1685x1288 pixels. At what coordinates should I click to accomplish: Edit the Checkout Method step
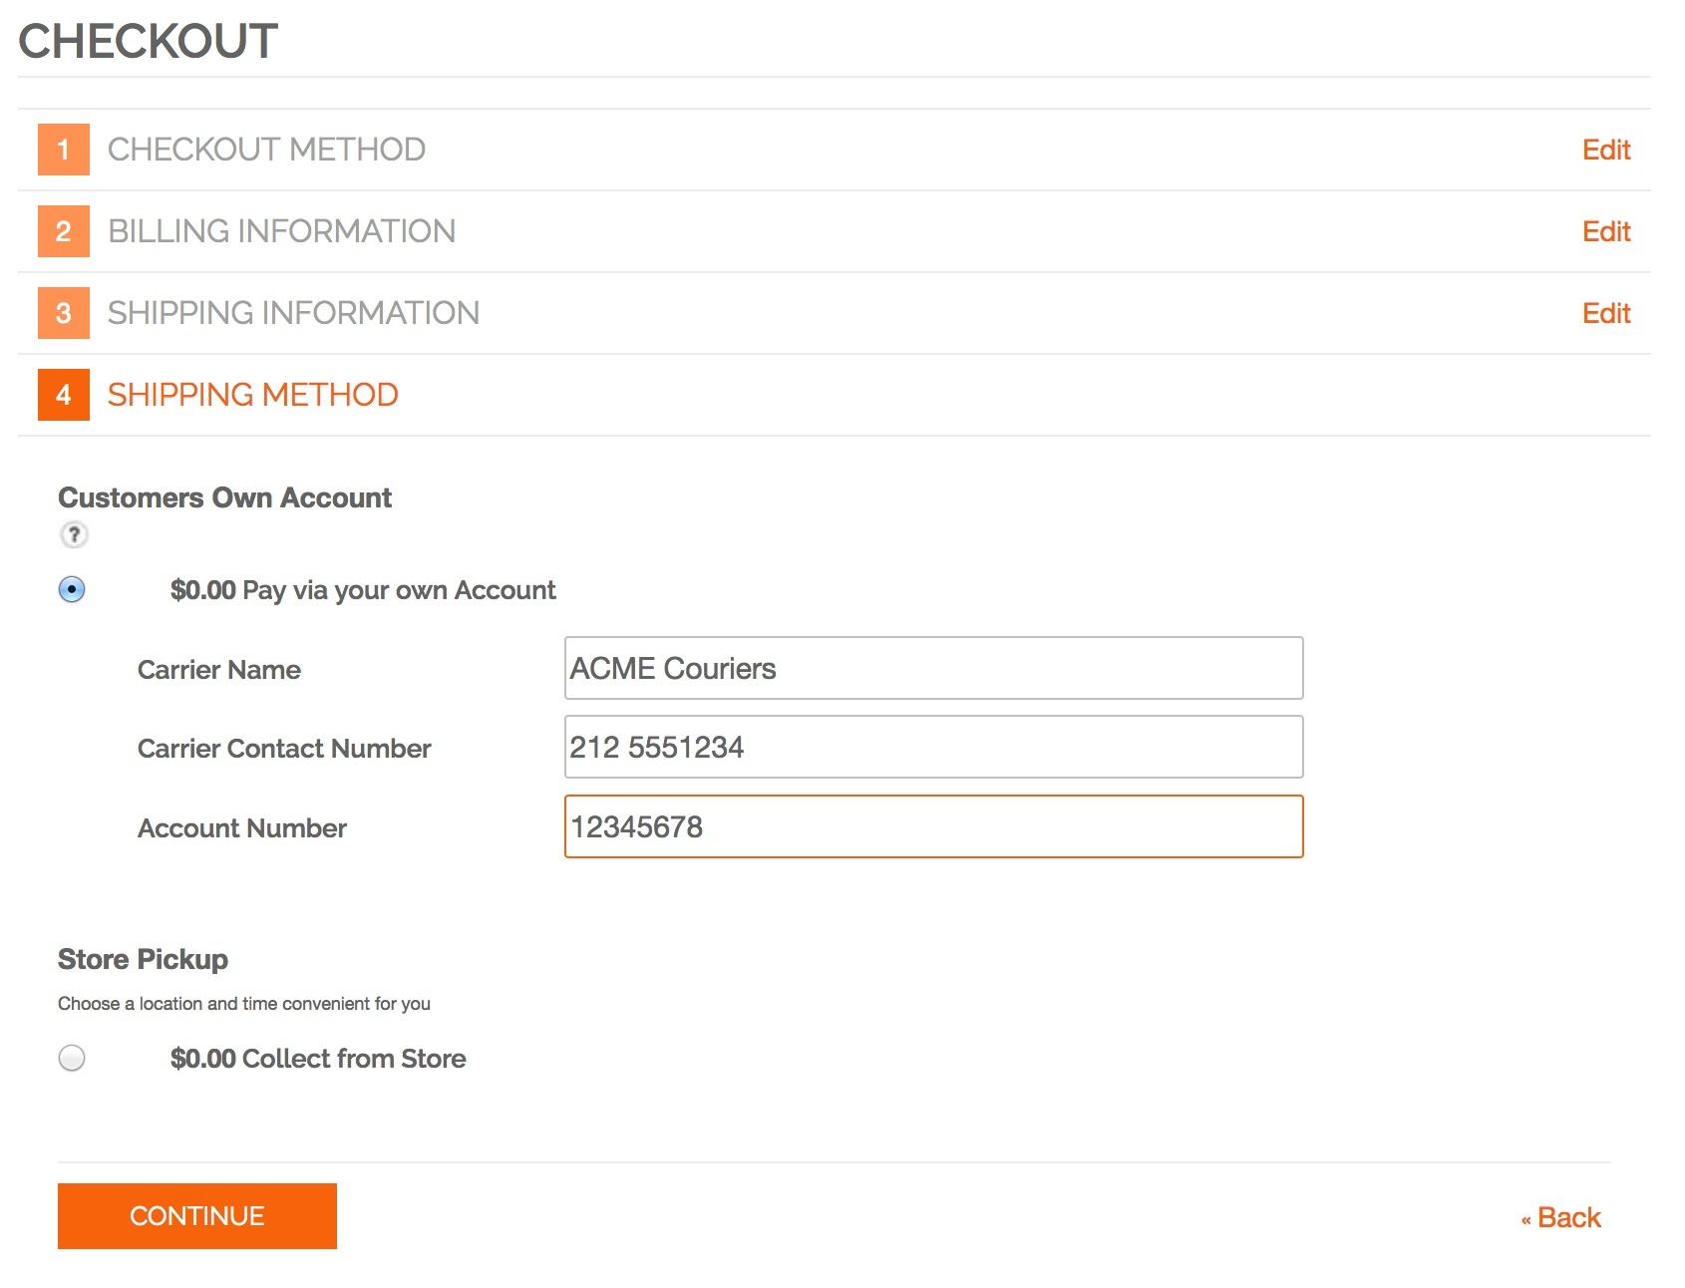coord(1605,150)
